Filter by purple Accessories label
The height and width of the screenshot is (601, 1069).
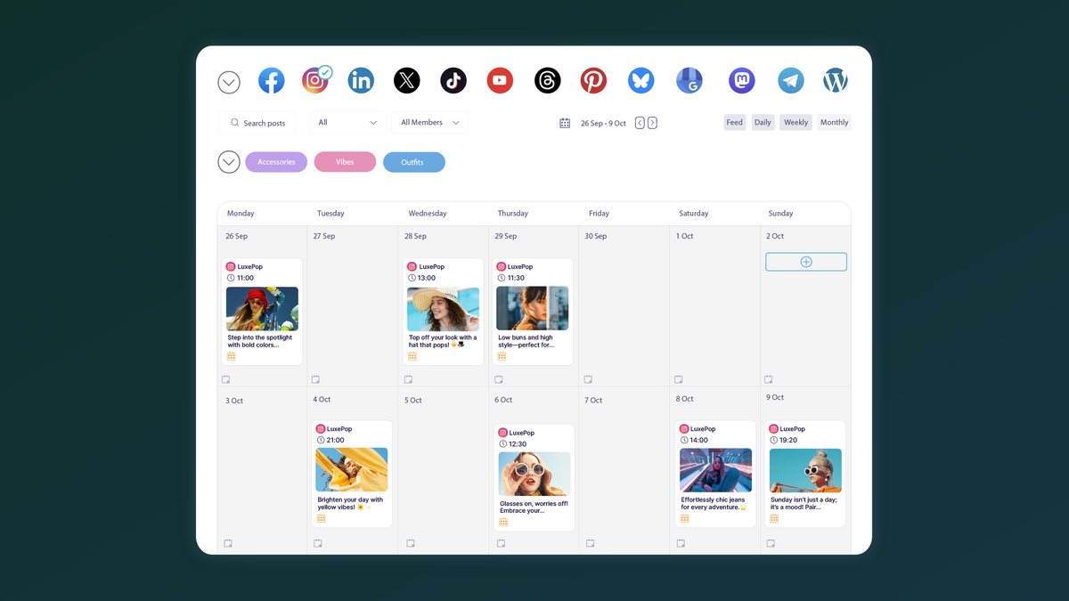(276, 162)
